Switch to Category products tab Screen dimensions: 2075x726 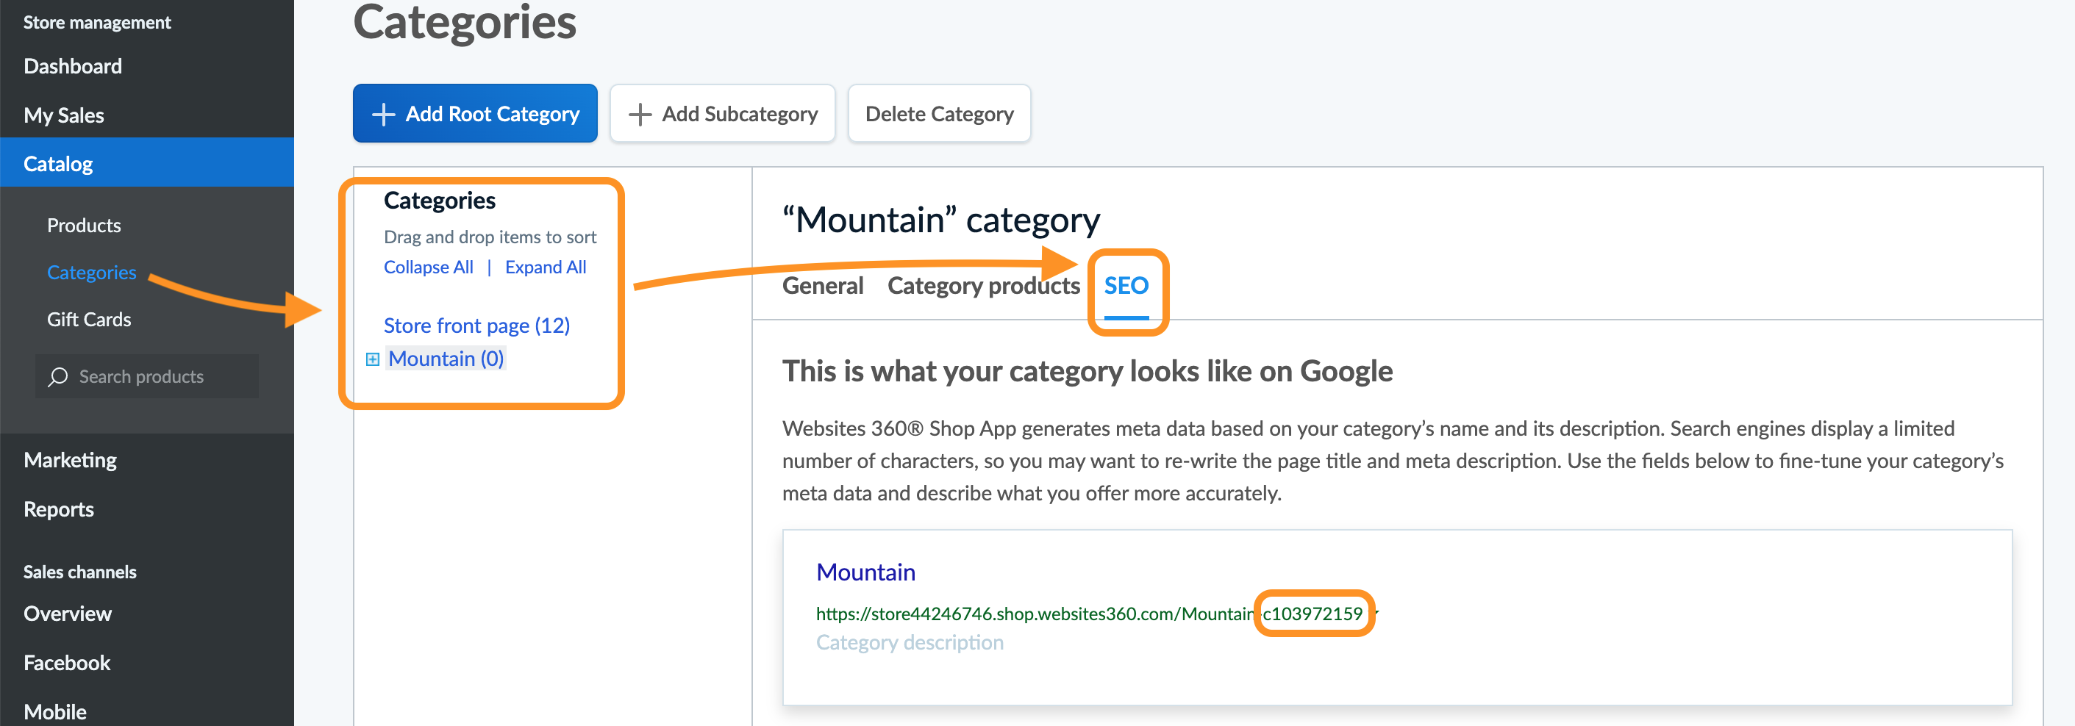click(x=983, y=286)
